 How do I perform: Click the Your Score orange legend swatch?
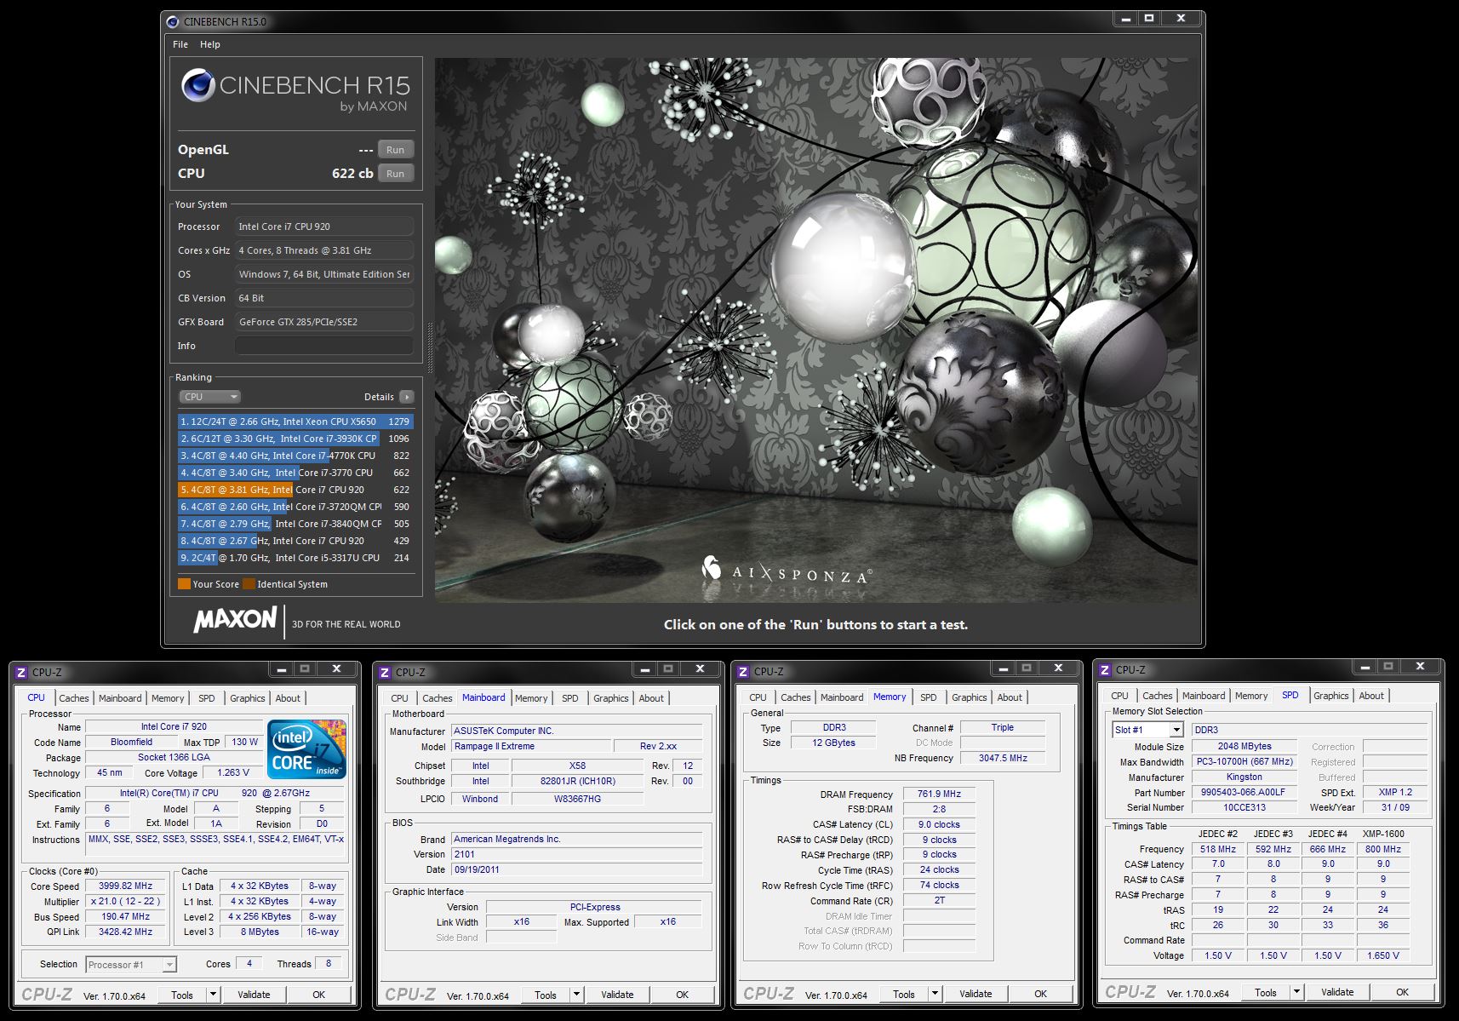coord(184,584)
